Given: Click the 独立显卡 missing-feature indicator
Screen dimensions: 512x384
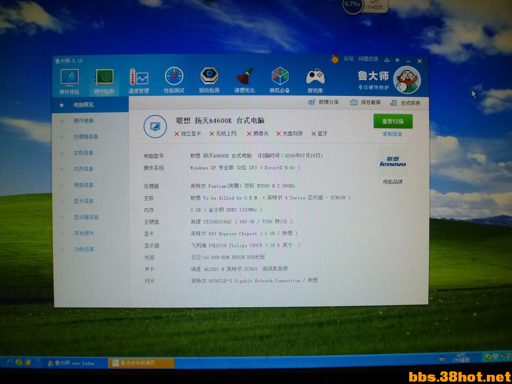Looking at the screenshot, I should tap(188, 134).
